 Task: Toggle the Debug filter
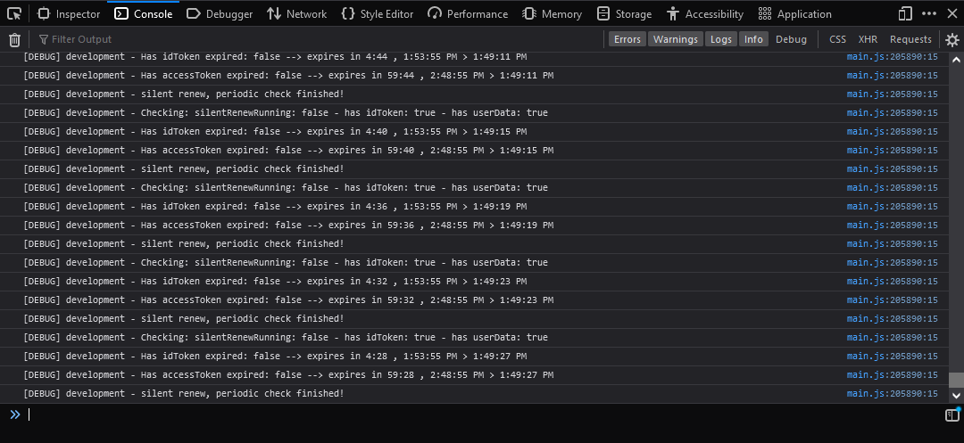(x=791, y=39)
